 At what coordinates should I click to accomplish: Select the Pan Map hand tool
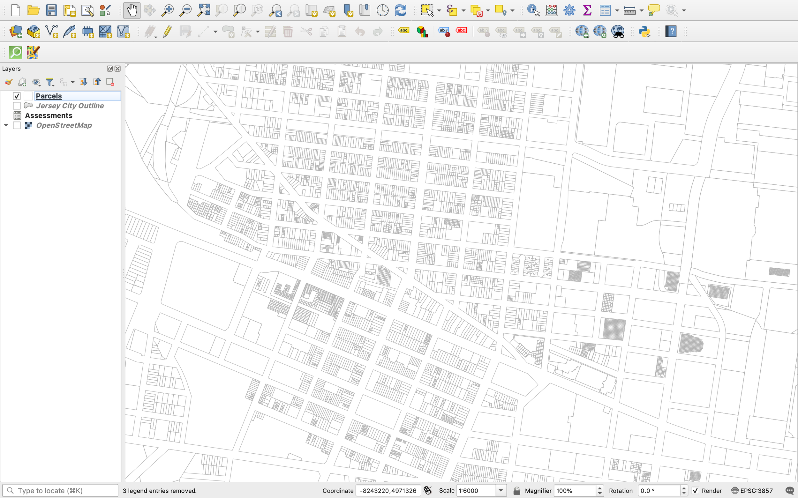(132, 10)
